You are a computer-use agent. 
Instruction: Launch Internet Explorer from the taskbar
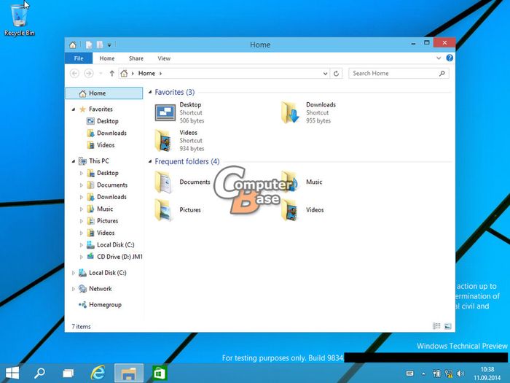97,373
